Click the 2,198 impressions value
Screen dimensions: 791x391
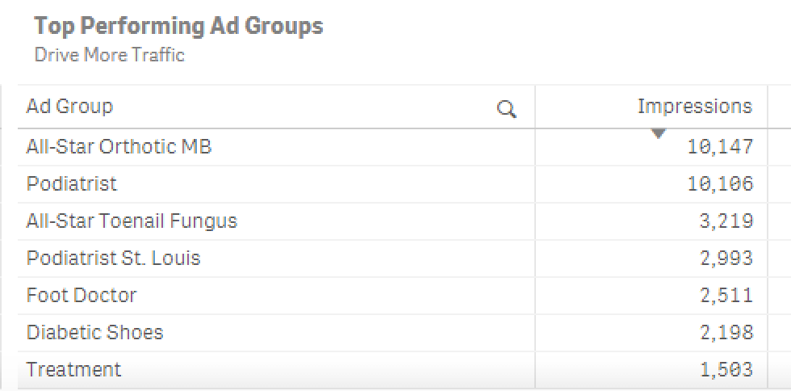point(726,333)
